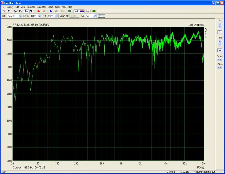Click the Fit button in side panel
The width and height of the screenshot is (225, 174).
220,32
